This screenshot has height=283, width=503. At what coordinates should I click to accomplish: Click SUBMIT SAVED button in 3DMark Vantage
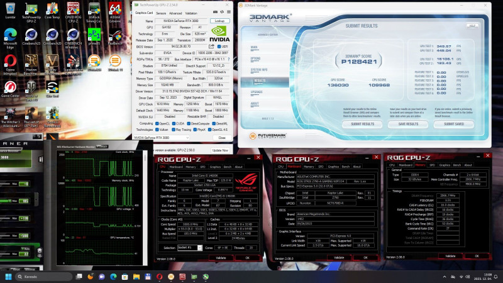[x=453, y=124]
